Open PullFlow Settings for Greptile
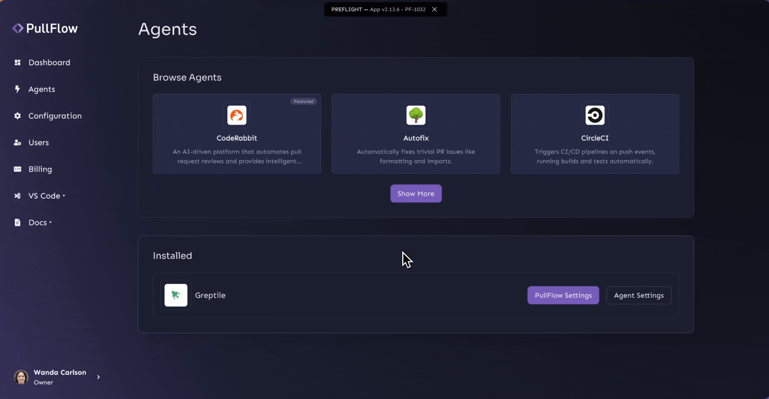 (x=563, y=295)
